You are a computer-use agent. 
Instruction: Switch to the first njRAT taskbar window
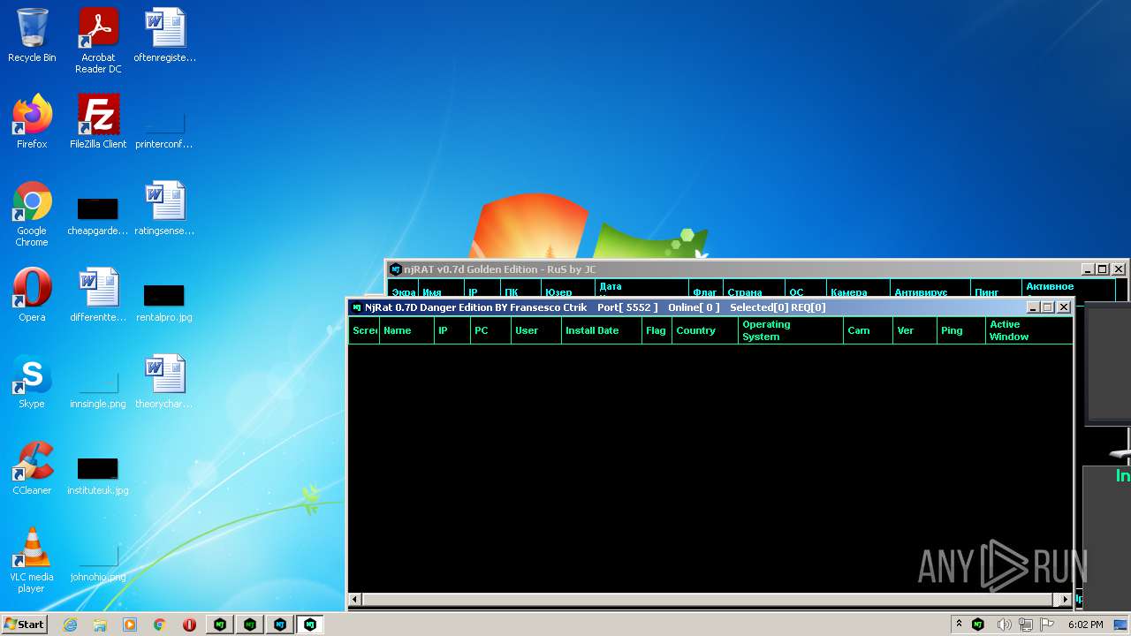click(x=220, y=625)
